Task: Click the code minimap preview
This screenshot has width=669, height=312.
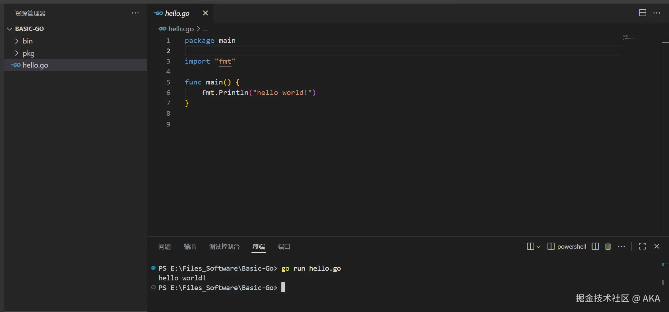Action: [x=629, y=37]
